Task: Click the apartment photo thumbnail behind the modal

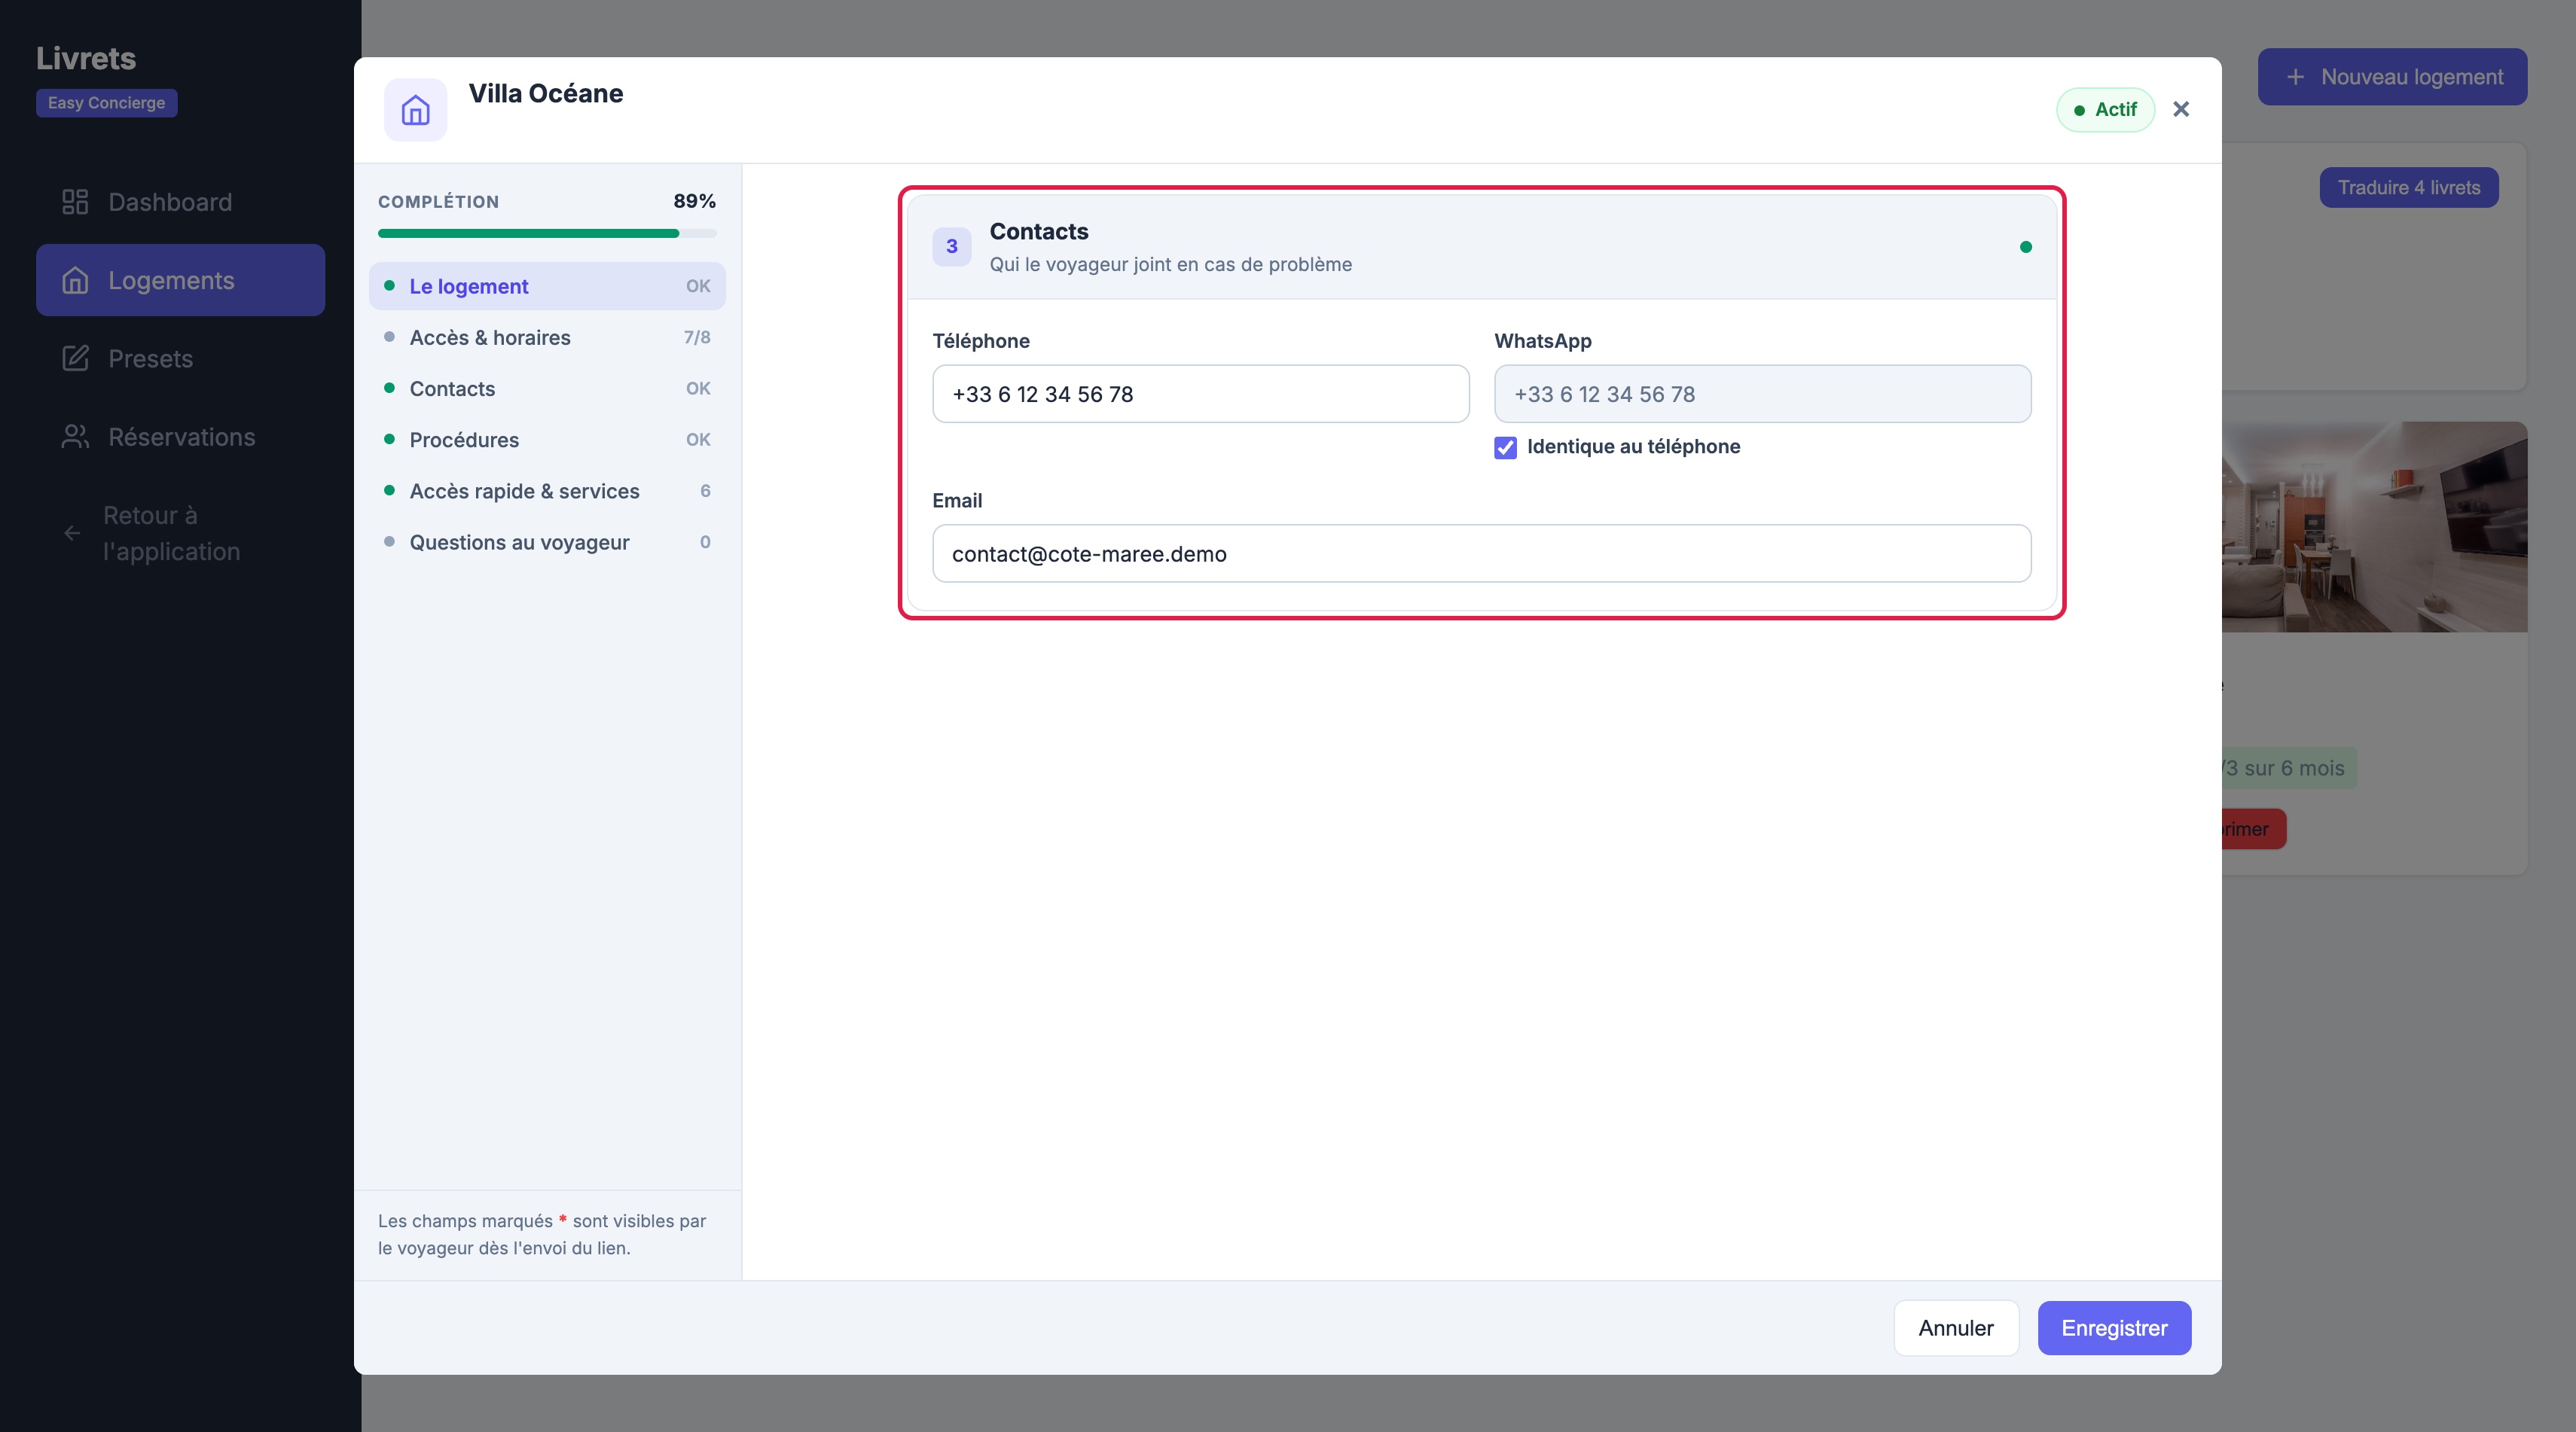Action: click(x=2374, y=526)
